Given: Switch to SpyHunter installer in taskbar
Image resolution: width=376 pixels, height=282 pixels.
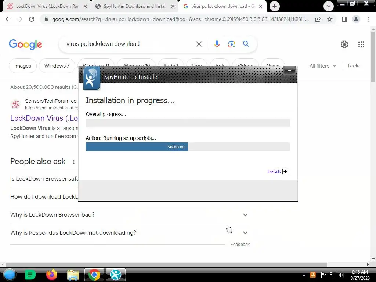Looking at the screenshot, I should click(116, 275).
